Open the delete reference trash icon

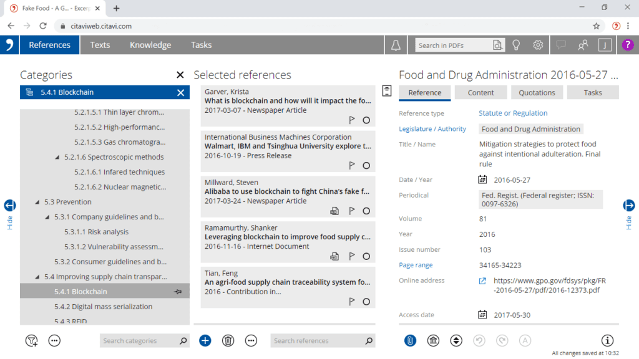click(x=228, y=340)
